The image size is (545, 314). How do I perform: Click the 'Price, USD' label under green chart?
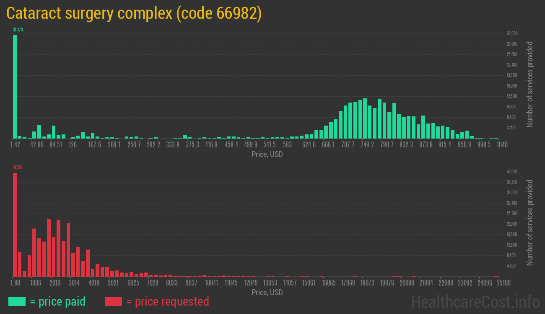point(267,154)
